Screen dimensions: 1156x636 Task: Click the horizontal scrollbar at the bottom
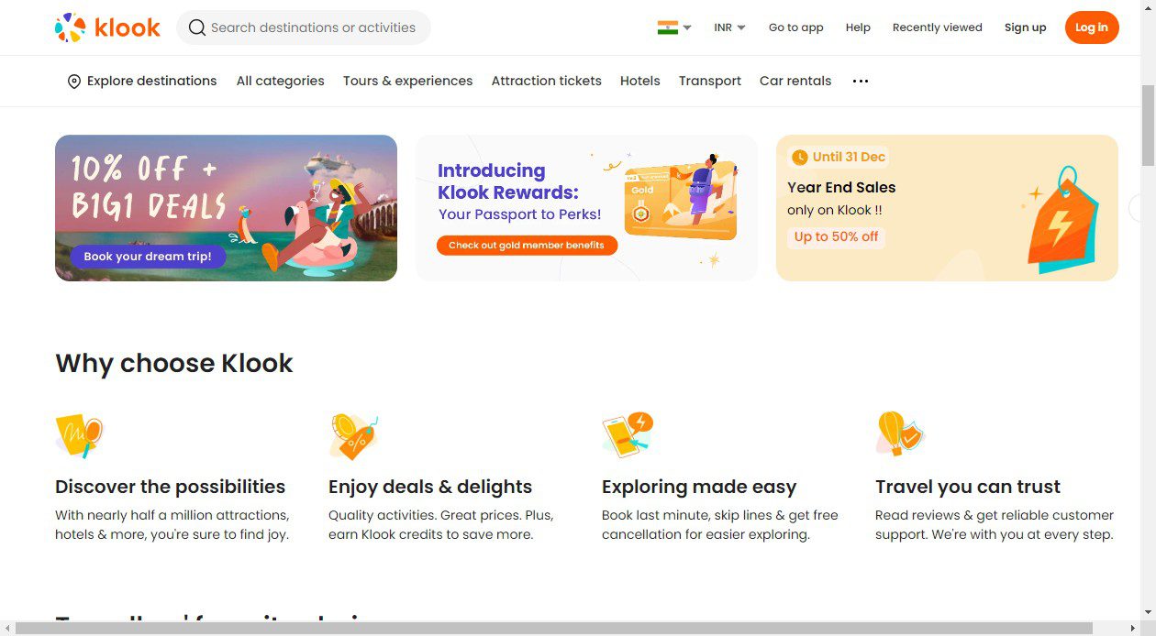click(569, 628)
